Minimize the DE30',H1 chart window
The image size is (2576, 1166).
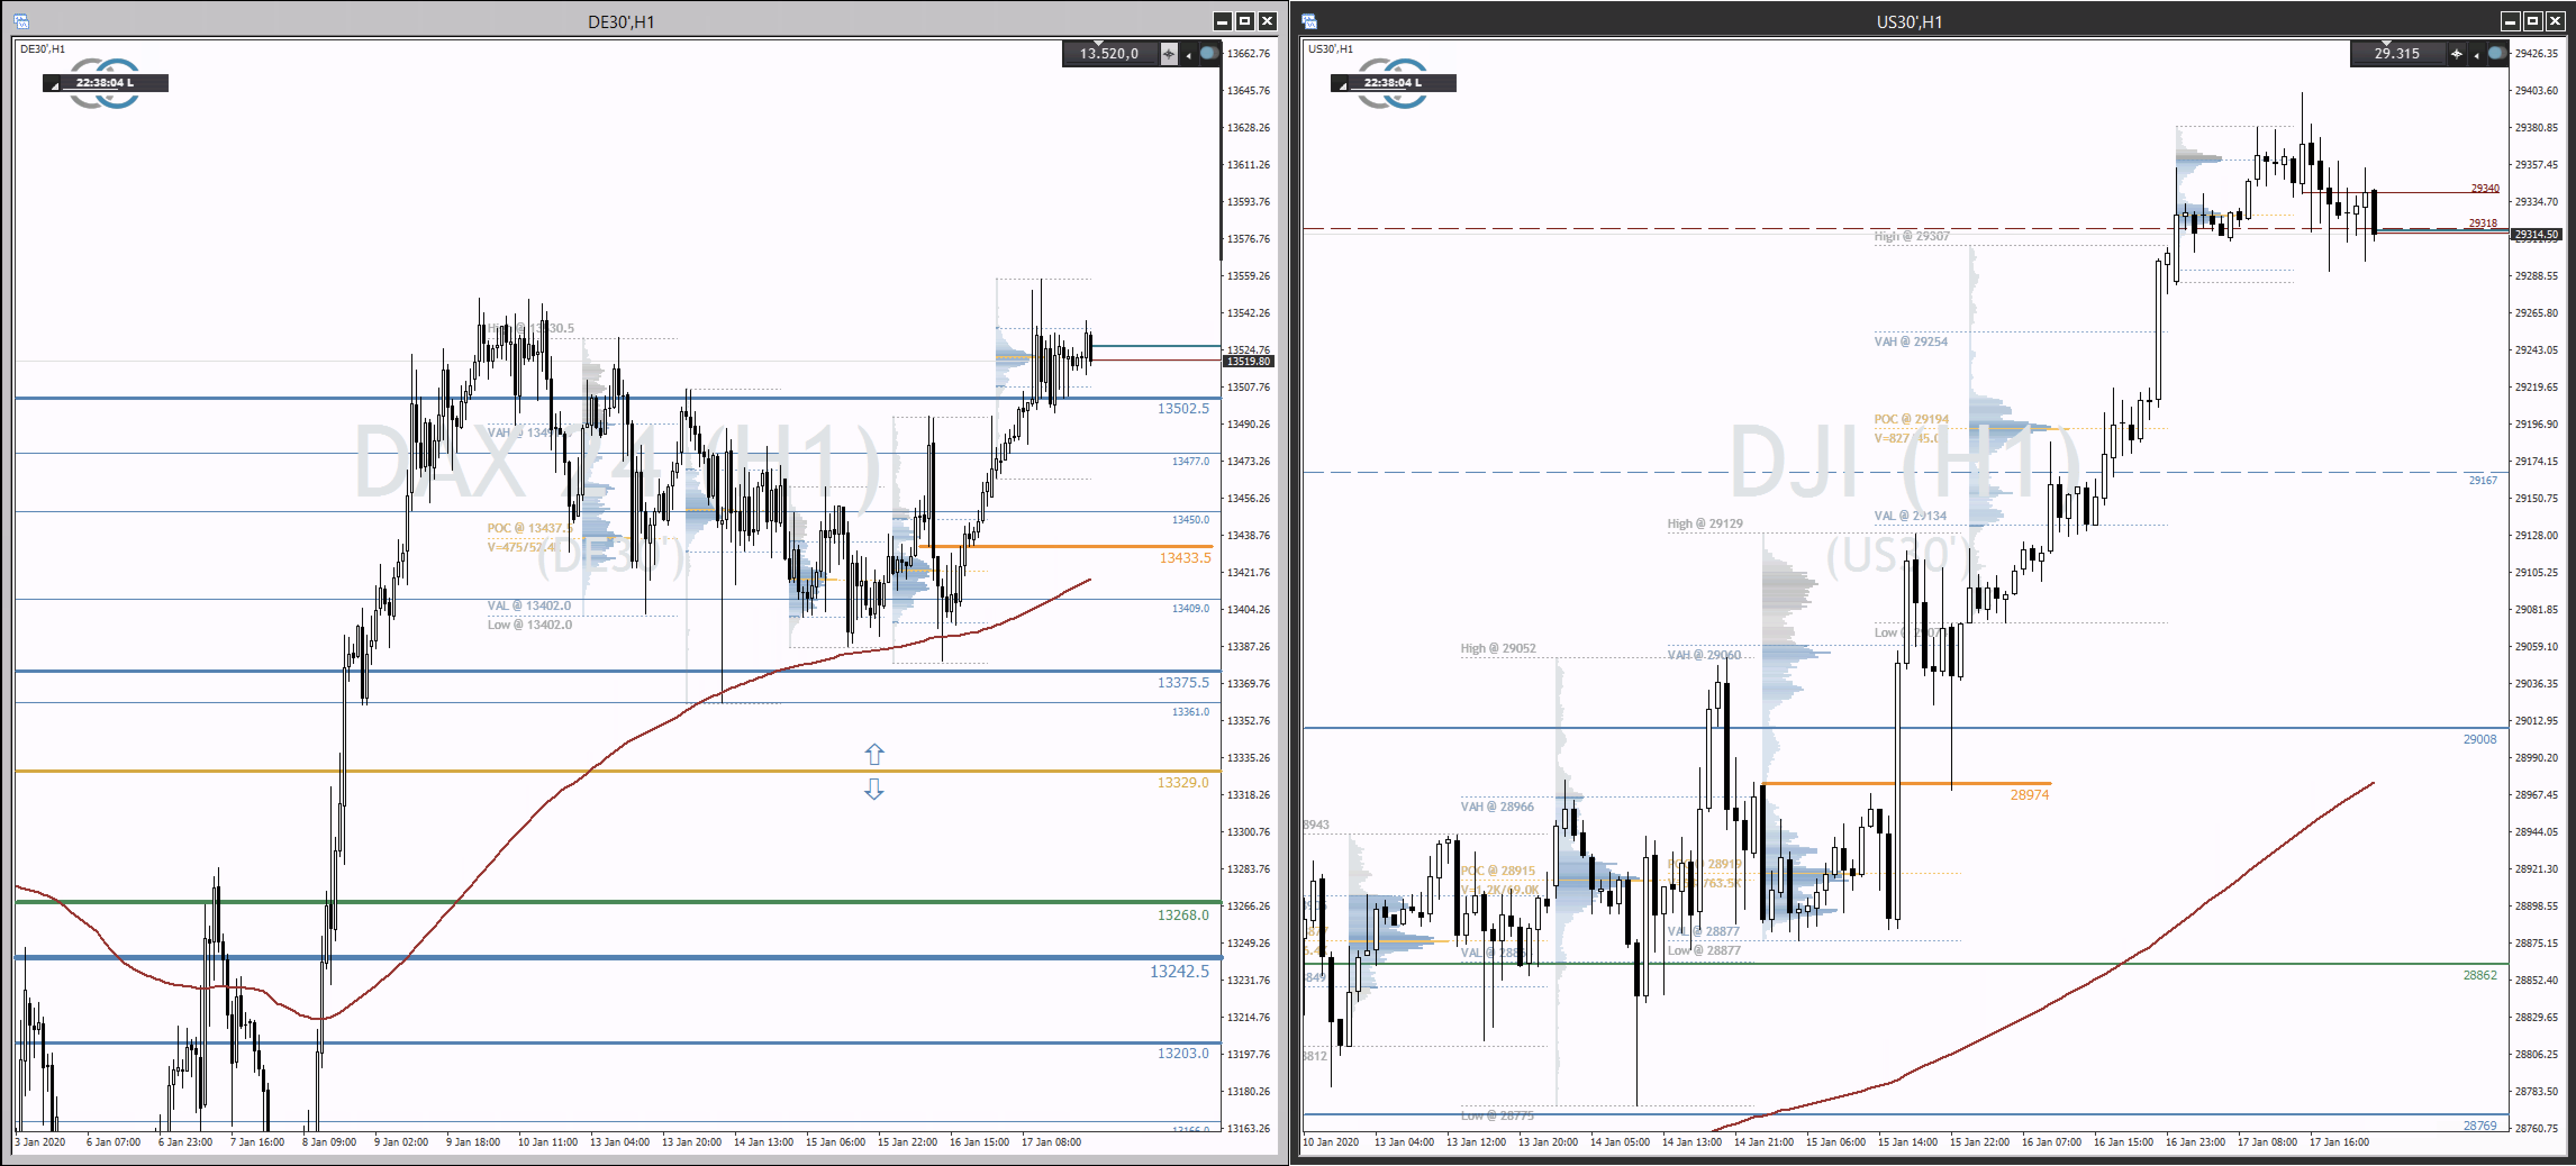tap(1222, 21)
